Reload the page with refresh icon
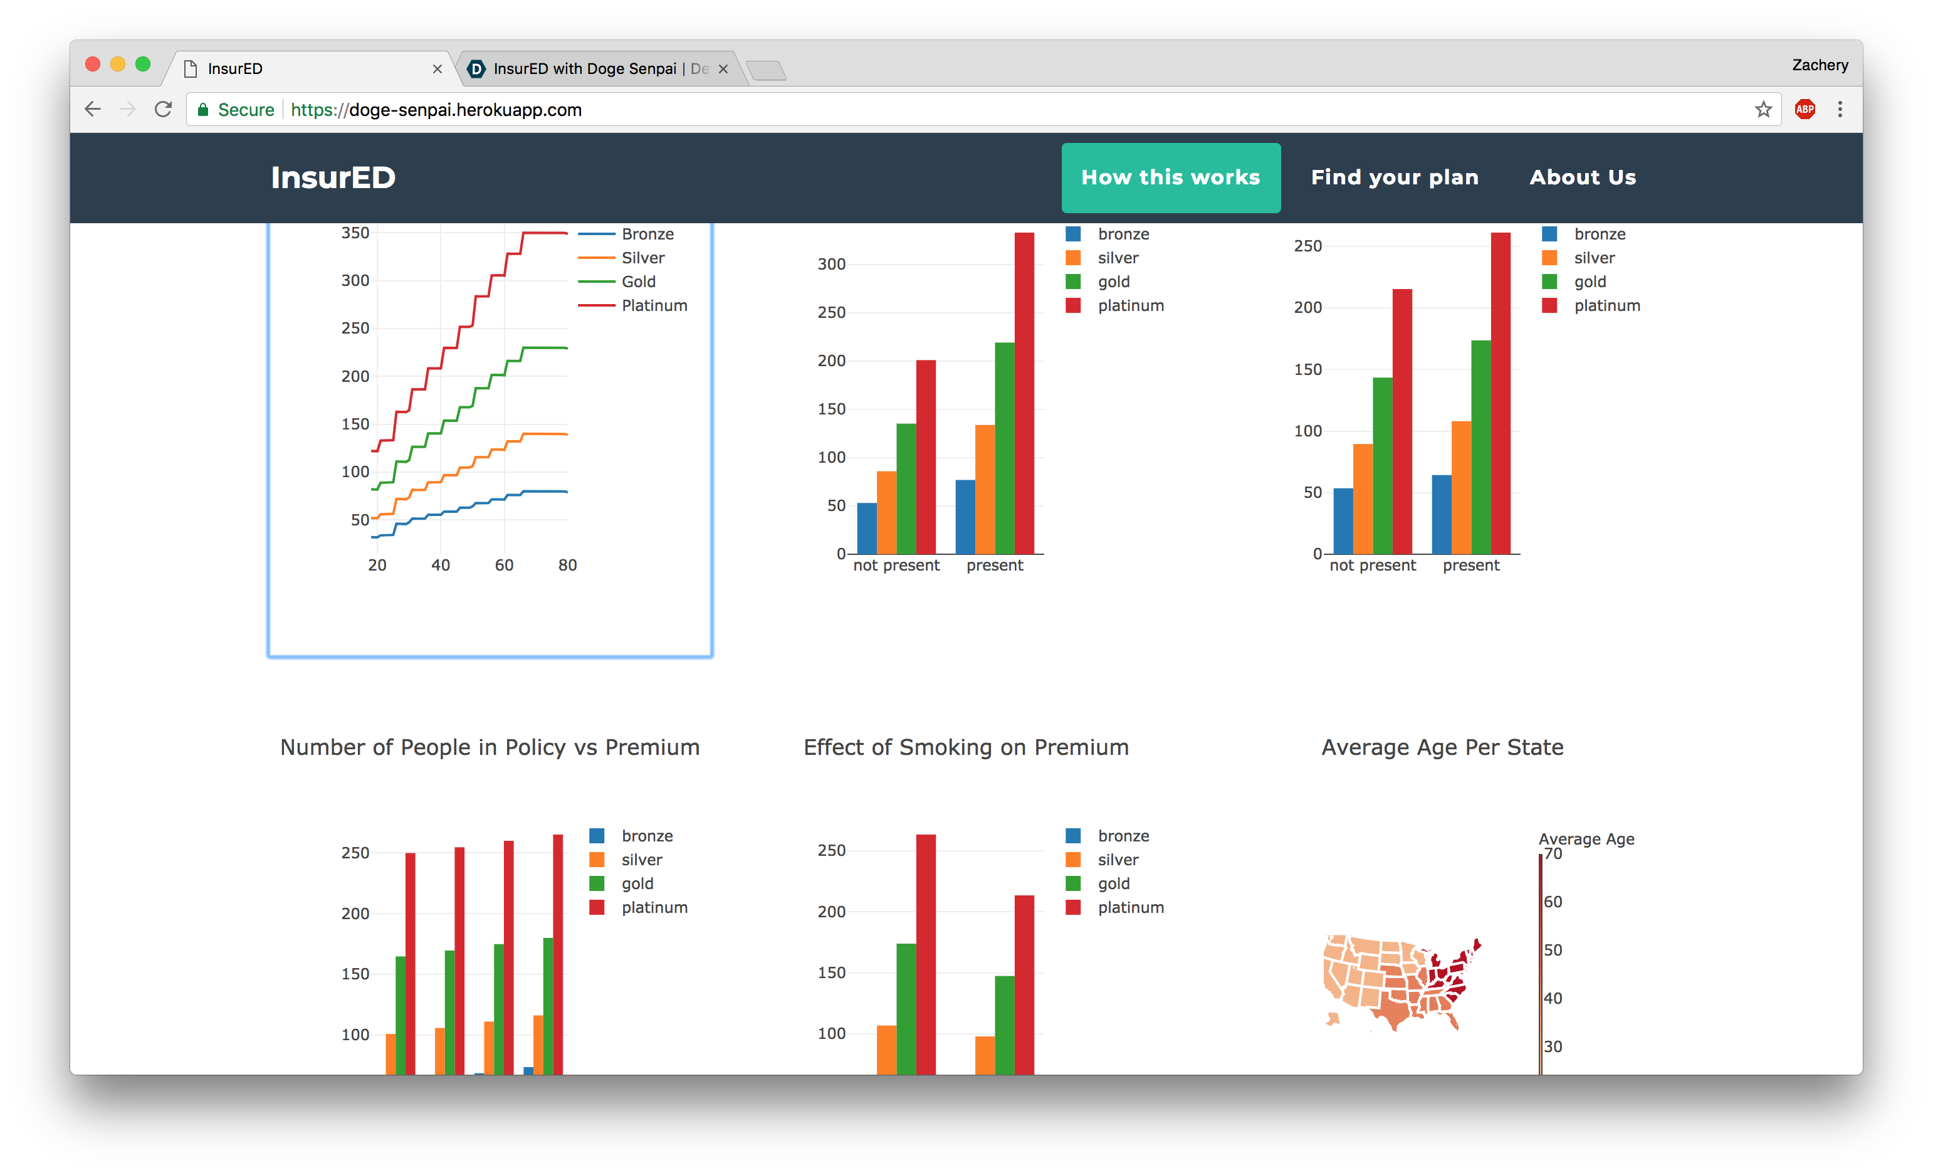The height and width of the screenshot is (1175, 1933). (163, 109)
